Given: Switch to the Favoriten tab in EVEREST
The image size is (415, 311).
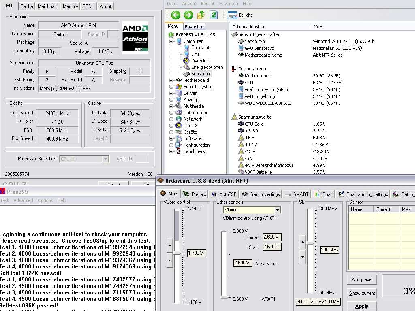Looking at the screenshot, I should (194, 27).
